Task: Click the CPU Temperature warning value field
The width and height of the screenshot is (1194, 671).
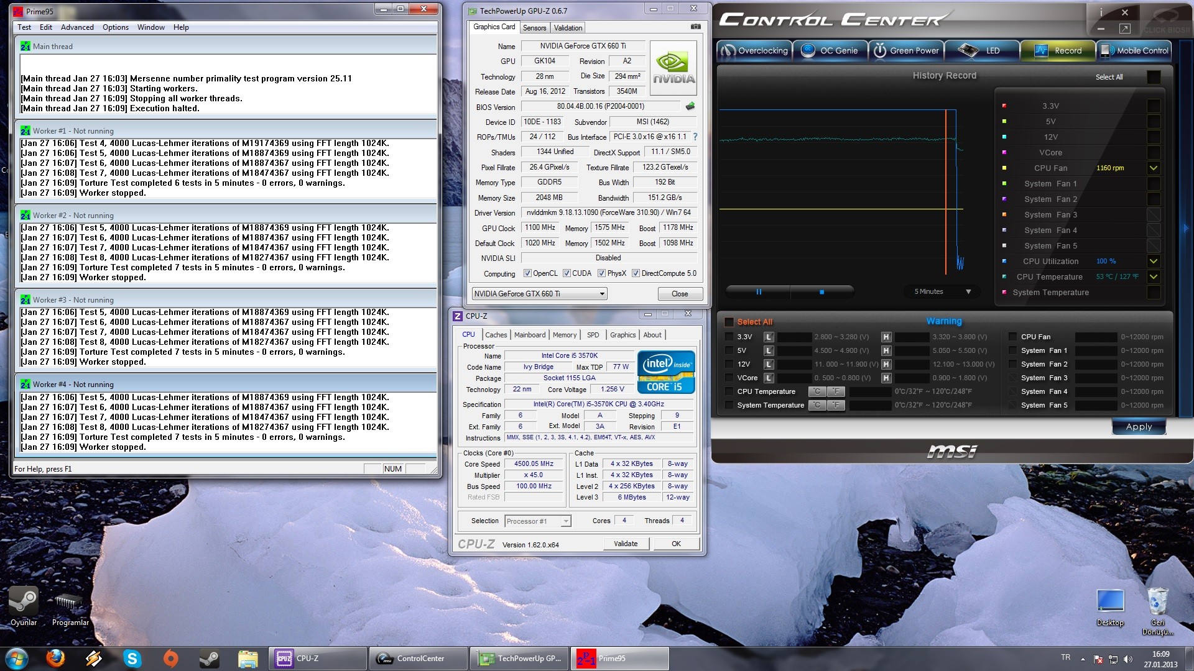Action: click(870, 391)
